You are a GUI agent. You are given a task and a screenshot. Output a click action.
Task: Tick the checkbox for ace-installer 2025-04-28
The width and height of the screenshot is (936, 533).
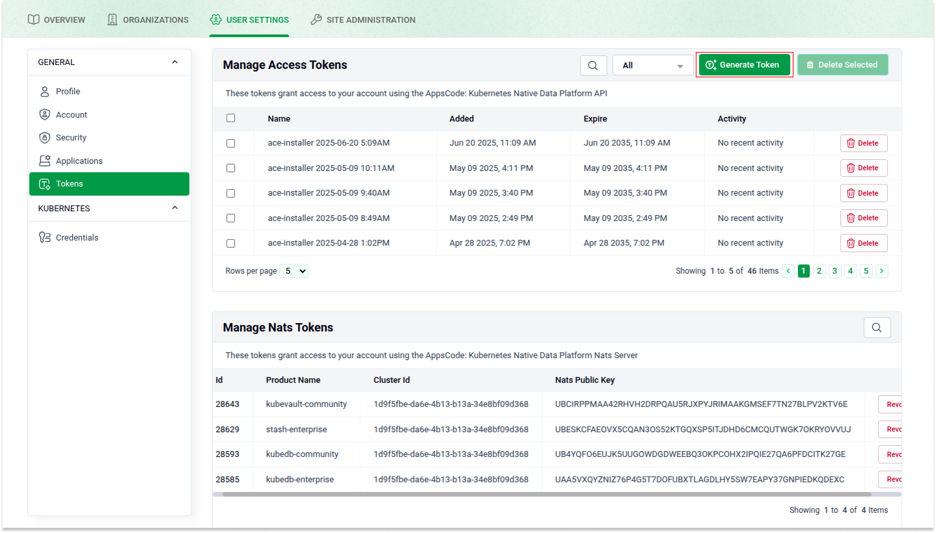pyautogui.click(x=230, y=243)
